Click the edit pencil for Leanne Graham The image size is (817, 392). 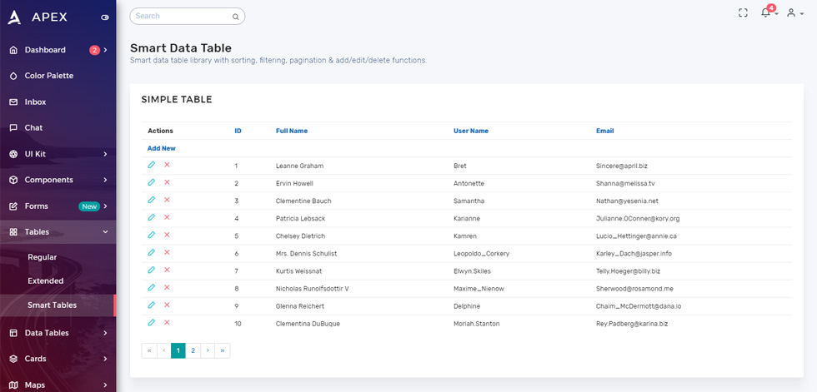click(151, 165)
